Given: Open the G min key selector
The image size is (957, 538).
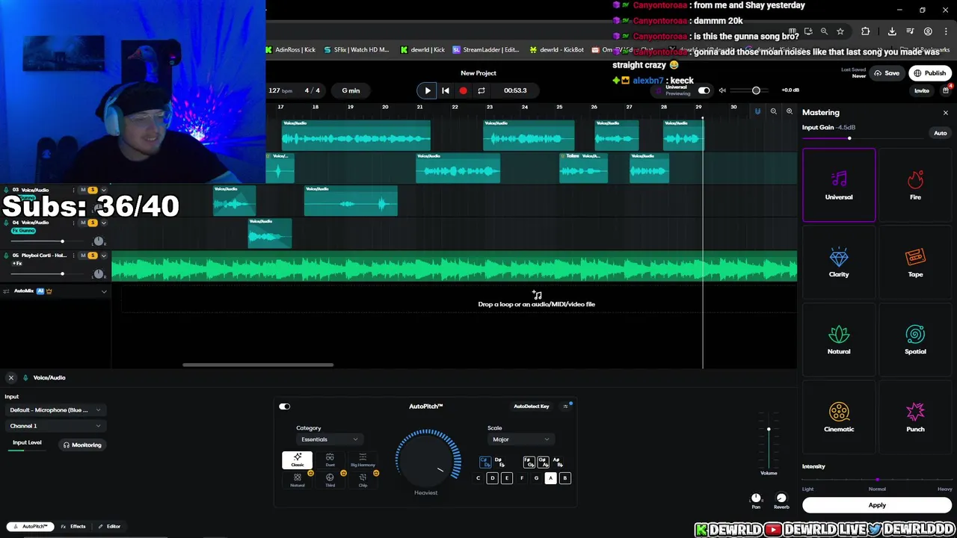Looking at the screenshot, I should (351, 90).
